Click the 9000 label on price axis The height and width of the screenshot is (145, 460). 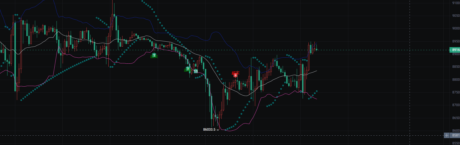click(456, 28)
